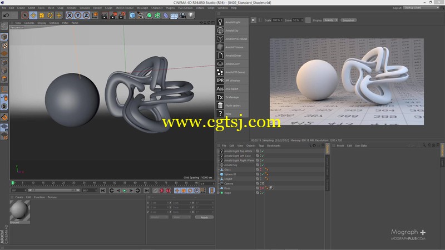
Task: Create an Arnold Volume
Action: (232, 47)
